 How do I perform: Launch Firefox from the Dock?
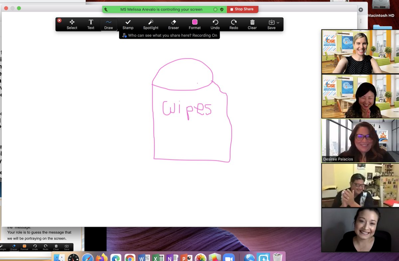[x=102, y=258]
